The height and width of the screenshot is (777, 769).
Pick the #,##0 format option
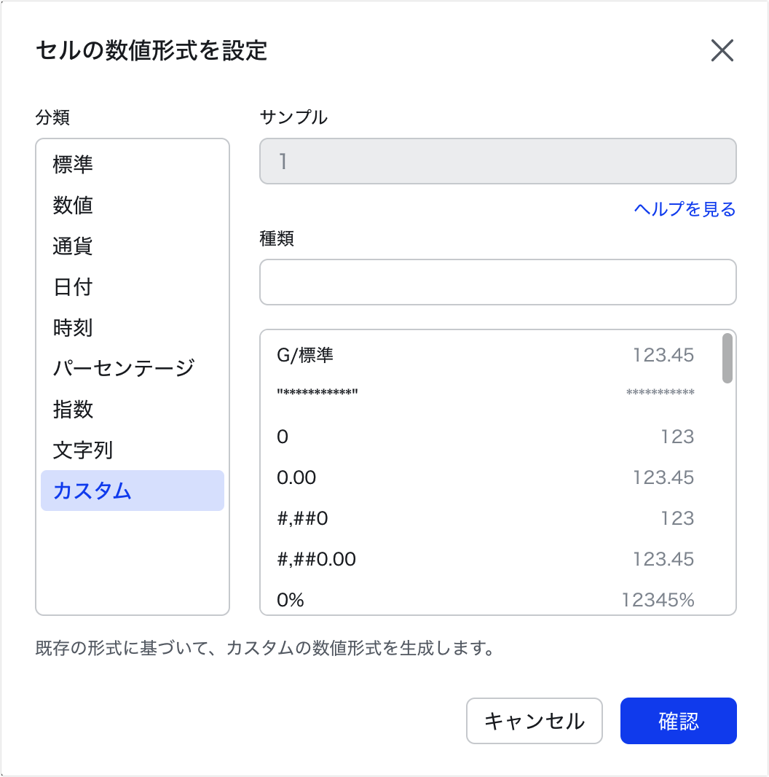coord(485,519)
